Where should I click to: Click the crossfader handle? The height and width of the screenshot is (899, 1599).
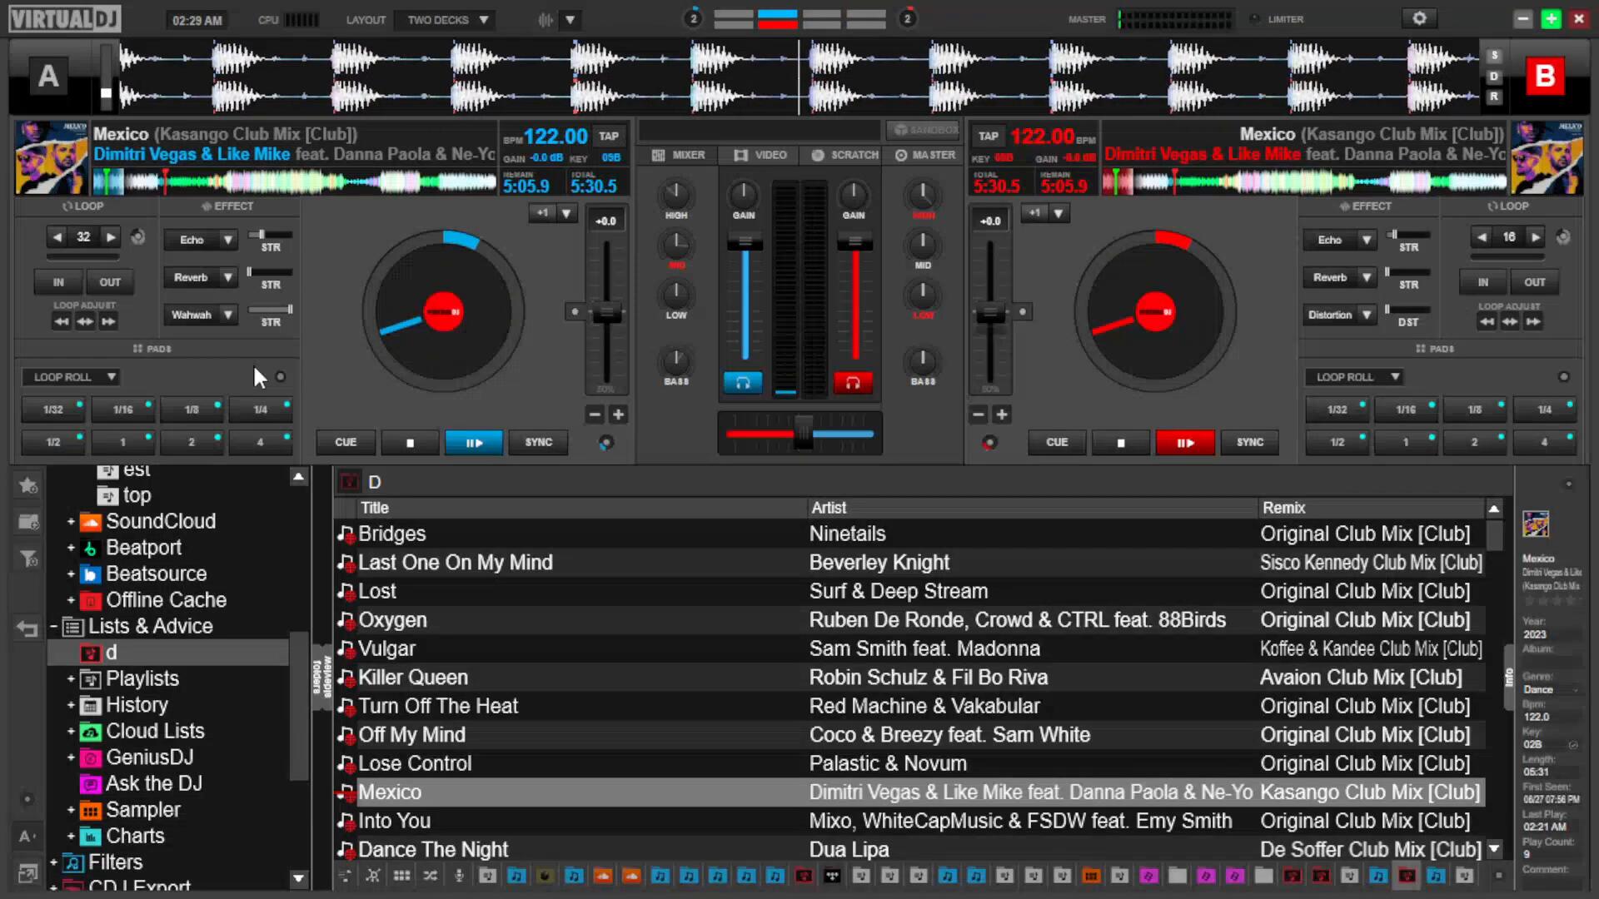[x=803, y=433]
